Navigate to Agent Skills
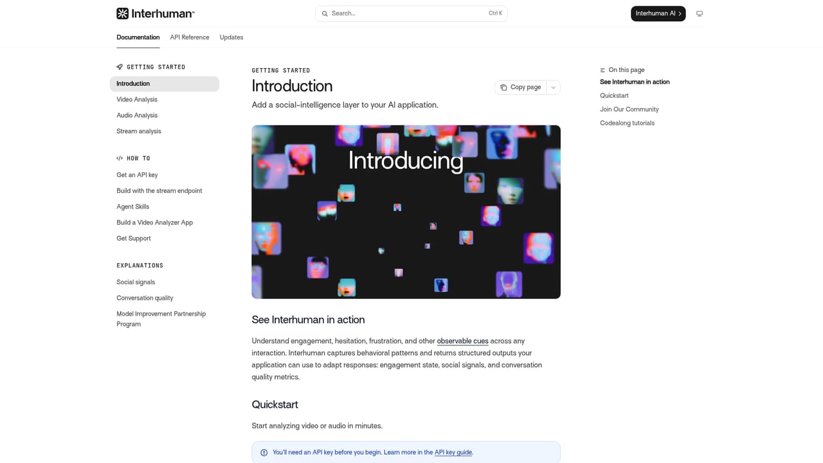 click(133, 207)
